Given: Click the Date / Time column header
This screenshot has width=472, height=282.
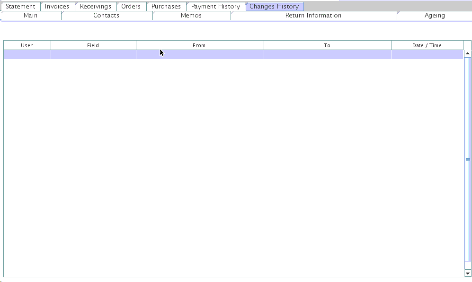Looking at the screenshot, I should (427, 45).
